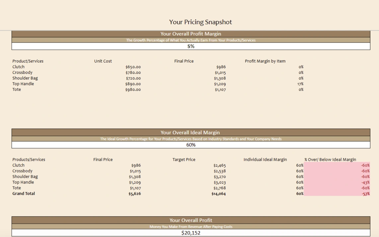Select Clutch unit cost $650.00 cell
The image size is (379, 237).
(133, 67)
